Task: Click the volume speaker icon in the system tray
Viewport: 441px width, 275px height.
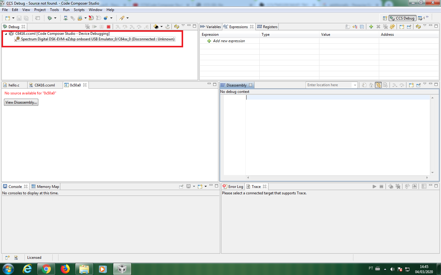Action: coord(392,269)
